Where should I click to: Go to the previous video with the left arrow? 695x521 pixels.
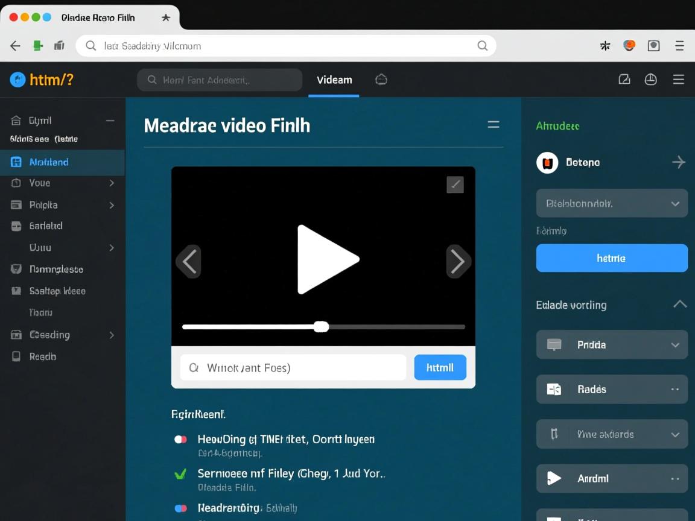tap(189, 262)
